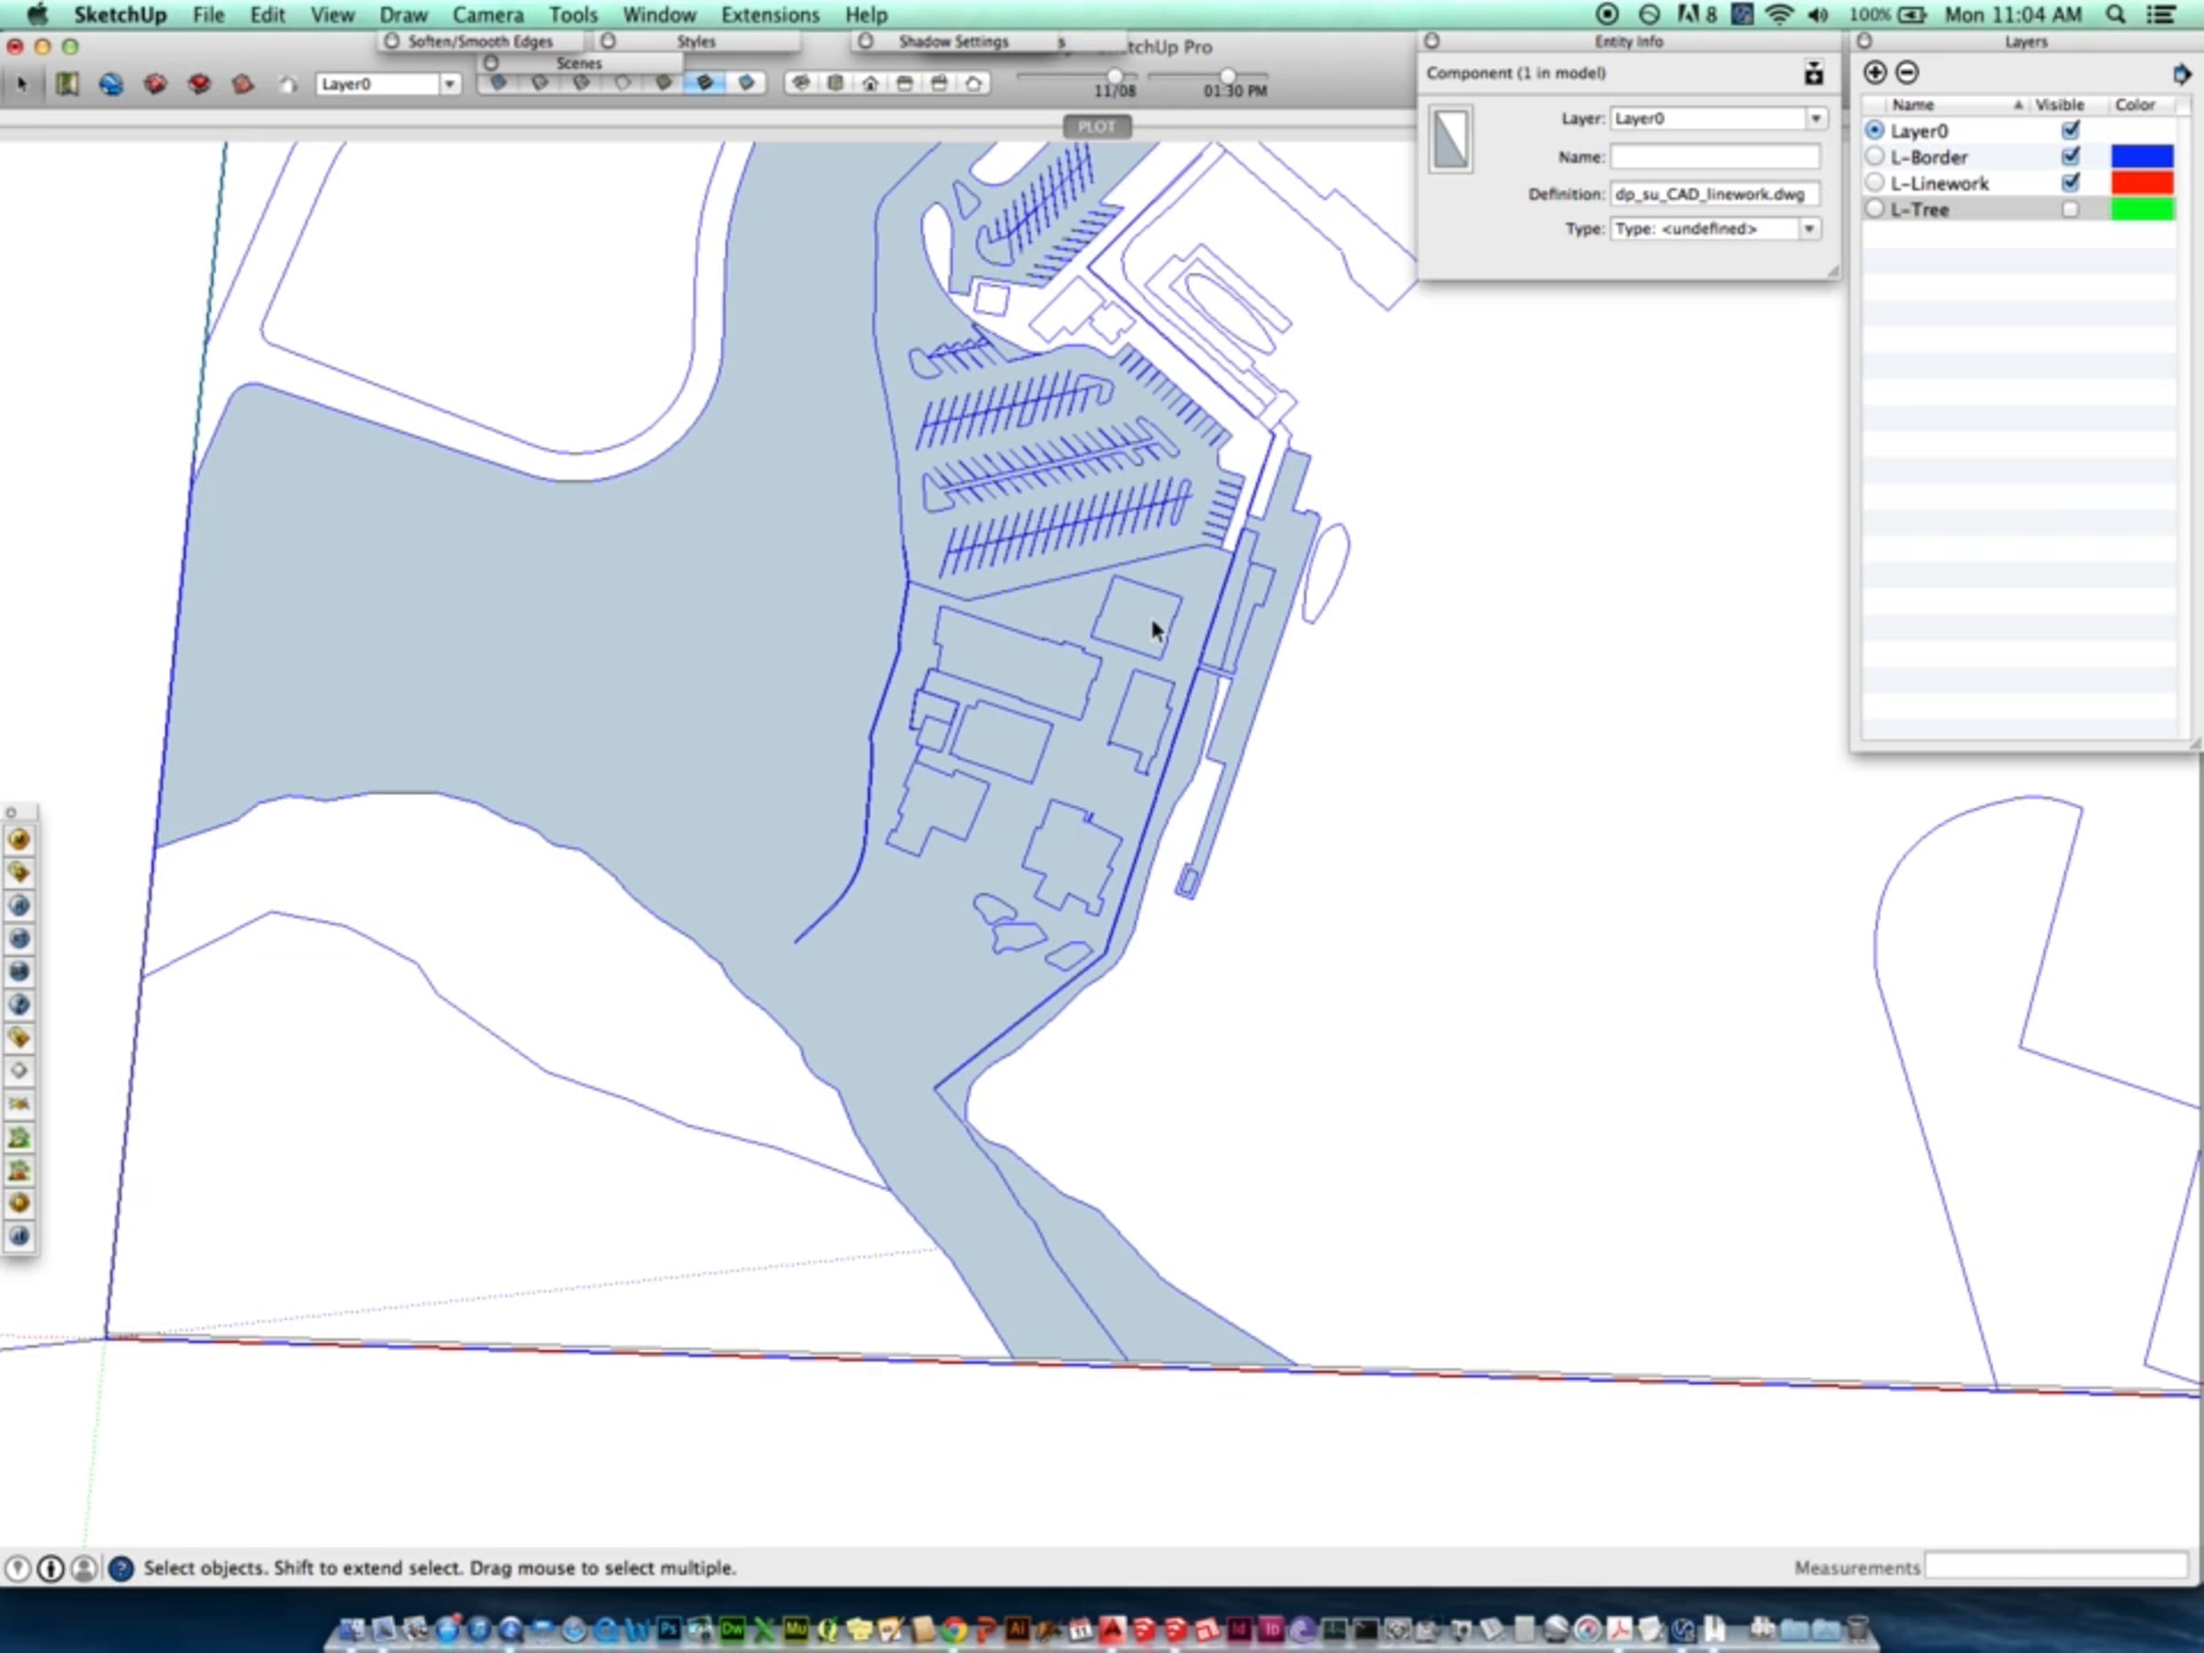The height and width of the screenshot is (1653, 2204).
Task: Click the highlighted shaded face style icon
Action: pyautogui.click(x=704, y=84)
